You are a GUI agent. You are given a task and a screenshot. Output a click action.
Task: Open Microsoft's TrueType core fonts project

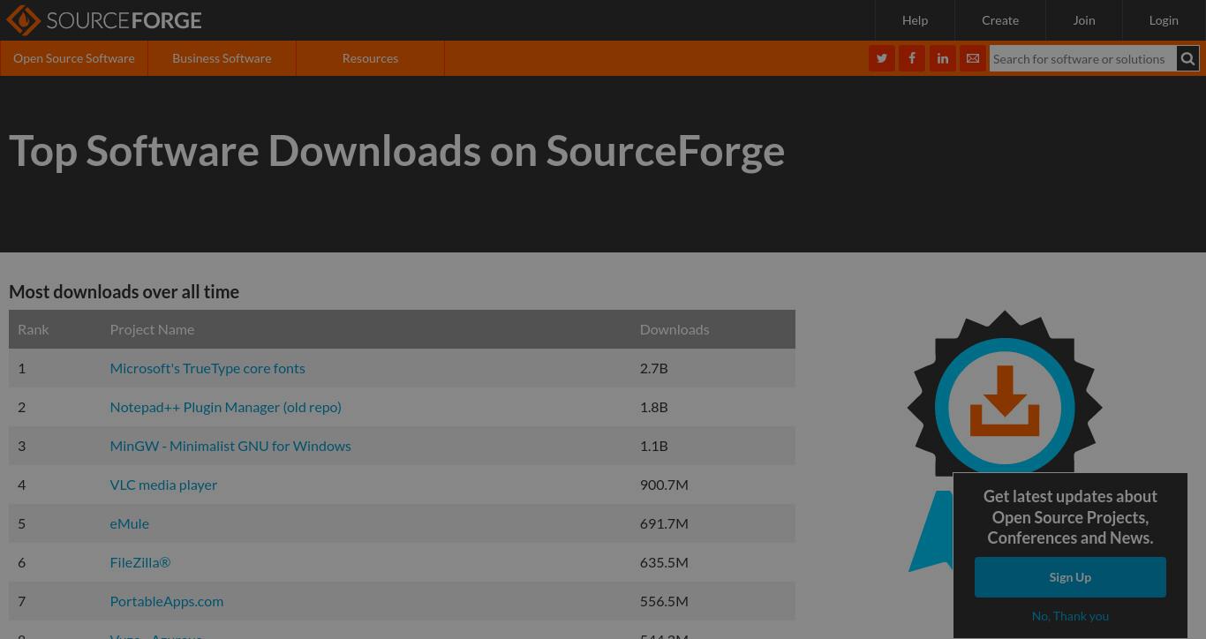pos(207,368)
